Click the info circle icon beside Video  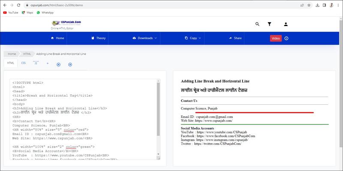(286, 38)
